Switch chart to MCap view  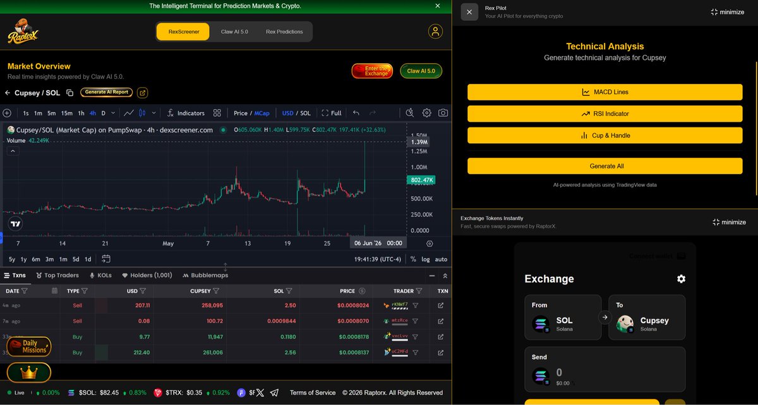point(262,113)
